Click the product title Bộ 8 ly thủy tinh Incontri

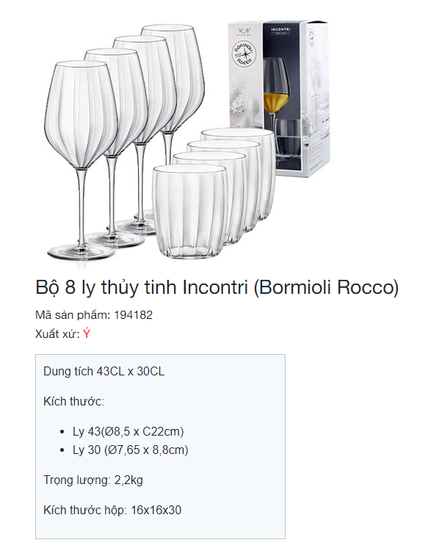click(217, 288)
